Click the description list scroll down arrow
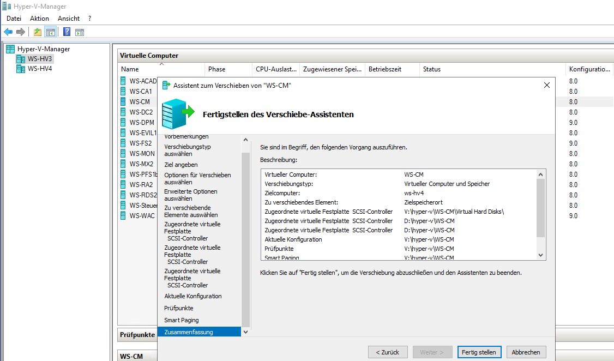This screenshot has width=614, height=361. [x=541, y=255]
